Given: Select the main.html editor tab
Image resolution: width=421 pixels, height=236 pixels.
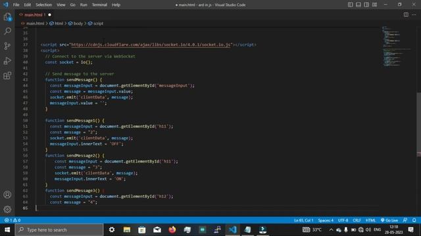Looking at the screenshot, I should 34,14.
